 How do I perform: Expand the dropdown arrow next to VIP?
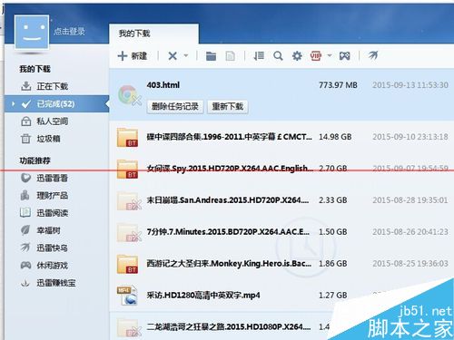coord(330,55)
